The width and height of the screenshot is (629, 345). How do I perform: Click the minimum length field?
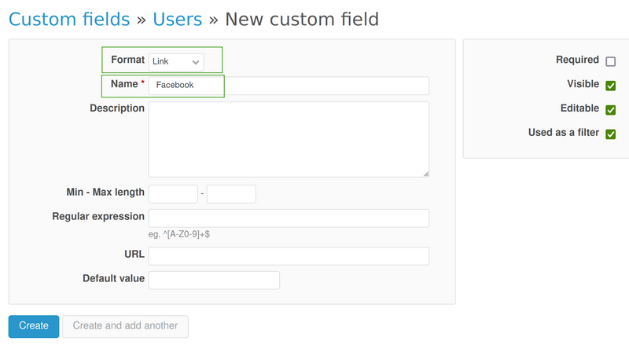172,193
